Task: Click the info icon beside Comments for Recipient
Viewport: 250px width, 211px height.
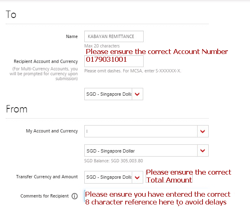Action: point(74,196)
